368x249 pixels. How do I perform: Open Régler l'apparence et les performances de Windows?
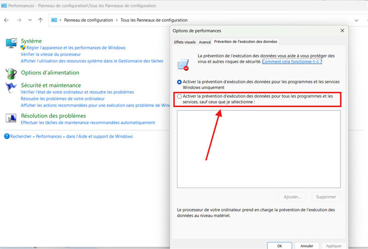(x=76, y=48)
